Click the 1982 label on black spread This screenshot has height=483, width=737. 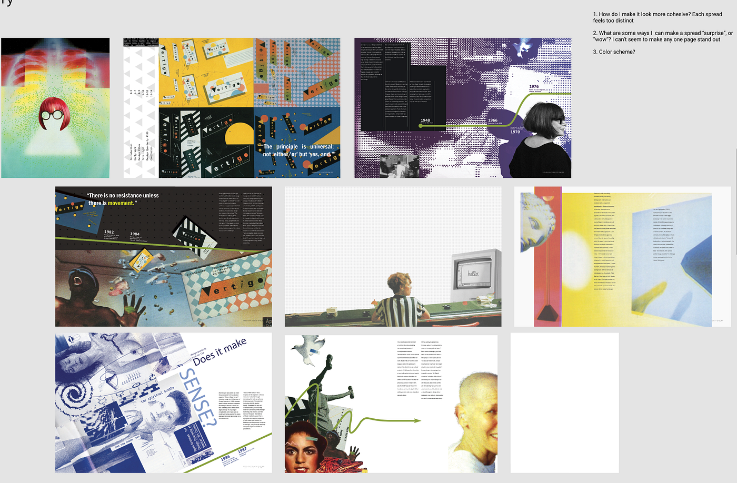point(109,232)
